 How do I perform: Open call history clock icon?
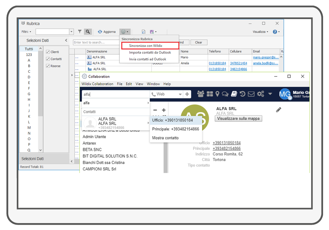click(242, 94)
